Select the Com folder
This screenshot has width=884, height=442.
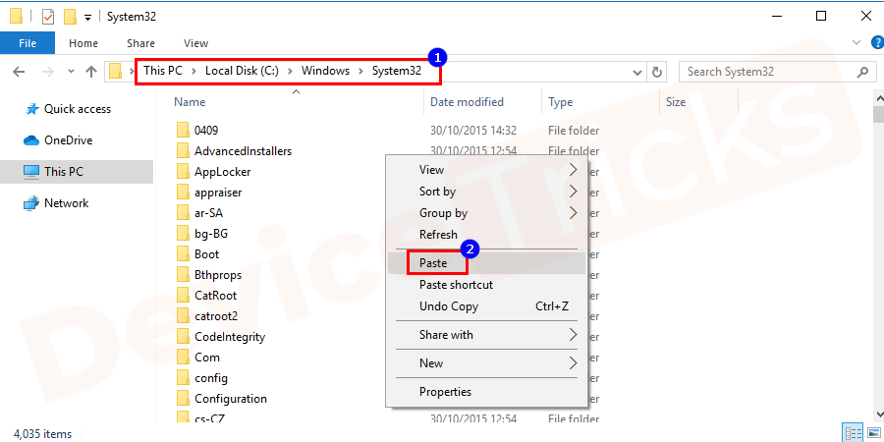click(x=197, y=358)
